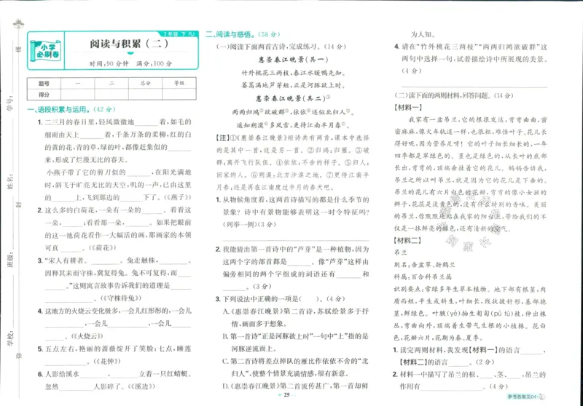Click the '得分' table row label
The width and height of the screenshot is (583, 406).
coord(44,95)
